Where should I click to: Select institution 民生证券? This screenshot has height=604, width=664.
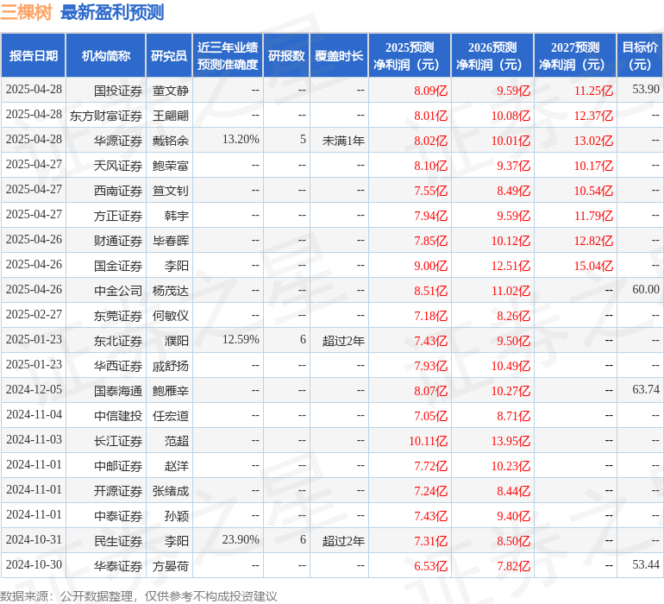[x=118, y=541]
